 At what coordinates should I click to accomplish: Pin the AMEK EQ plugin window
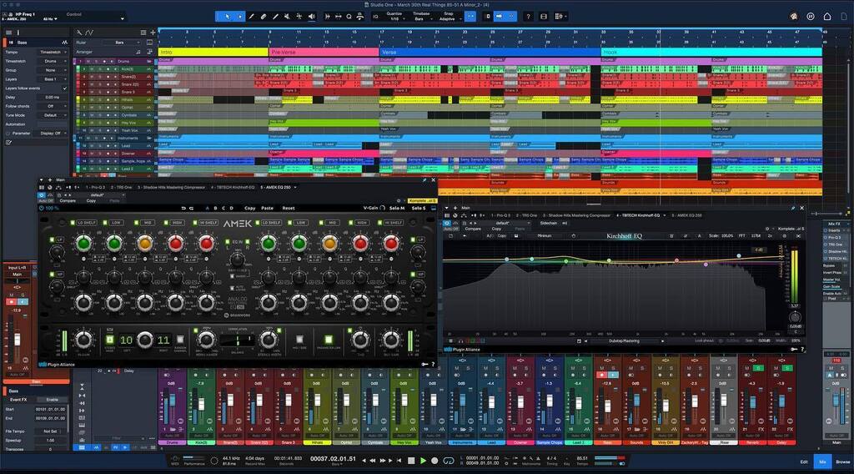point(424,179)
